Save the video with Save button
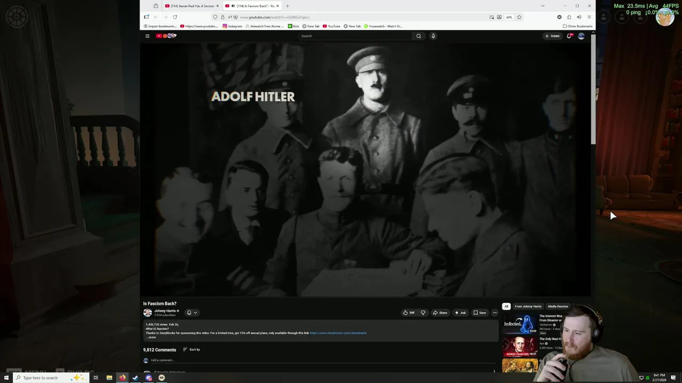The height and width of the screenshot is (383, 682). tap(480, 313)
